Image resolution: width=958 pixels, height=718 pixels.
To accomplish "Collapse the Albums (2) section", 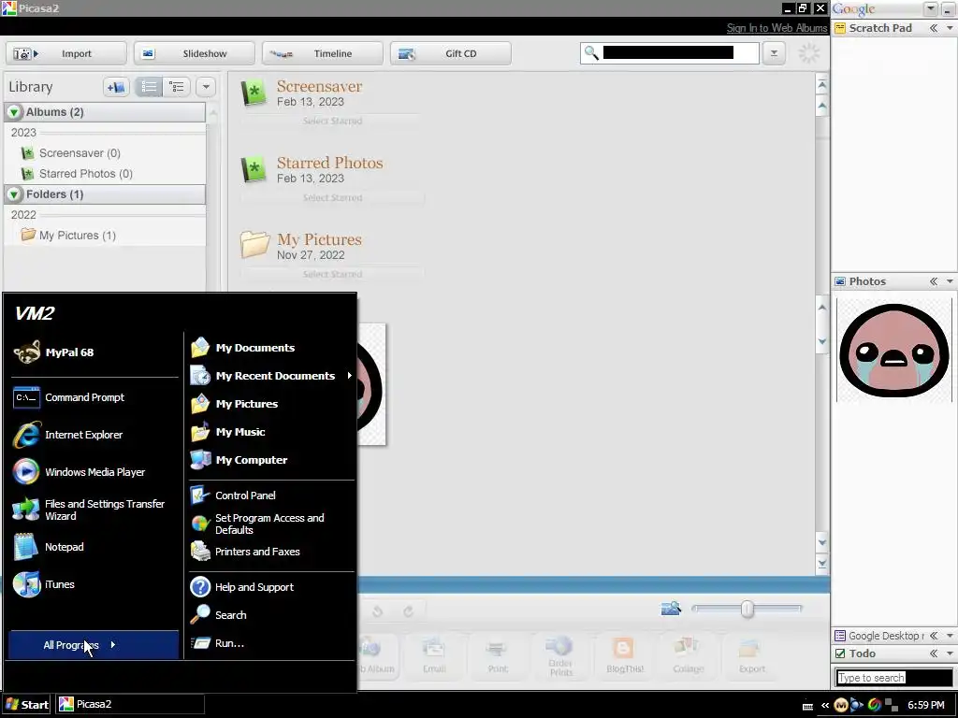I will 13,112.
